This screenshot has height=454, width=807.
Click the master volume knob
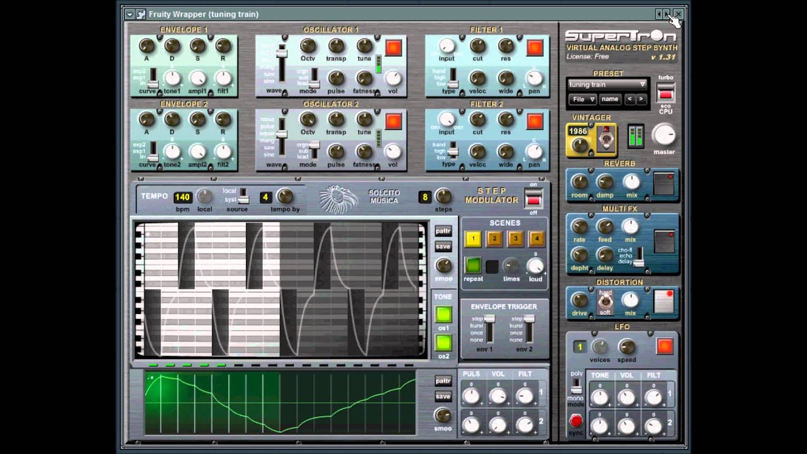663,134
